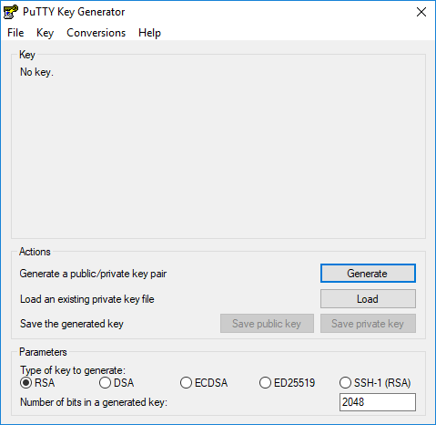436x425 pixels.
Task: Select the ECDSA key type option
Action: click(x=204, y=383)
